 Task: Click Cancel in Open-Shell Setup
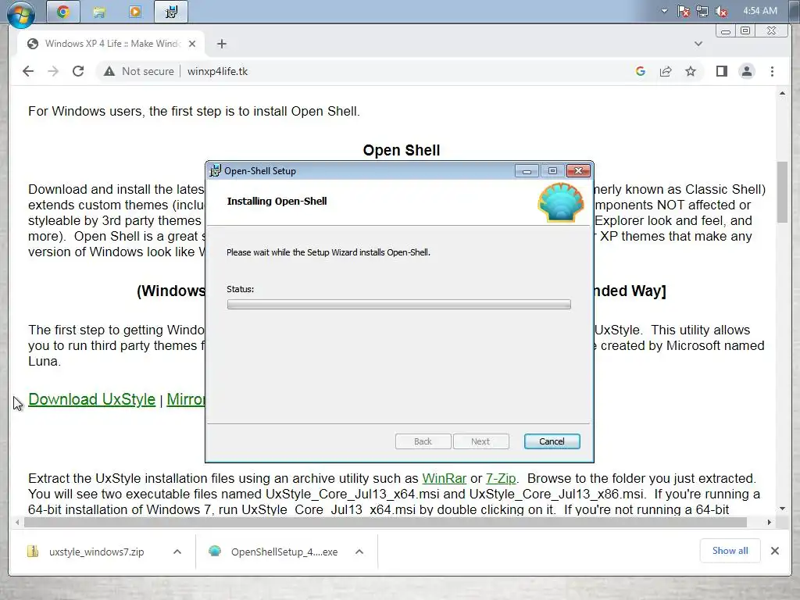pyautogui.click(x=552, y=442)
